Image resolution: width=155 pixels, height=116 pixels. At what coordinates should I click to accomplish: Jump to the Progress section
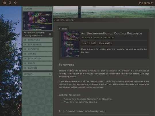(x=37, y=49)
